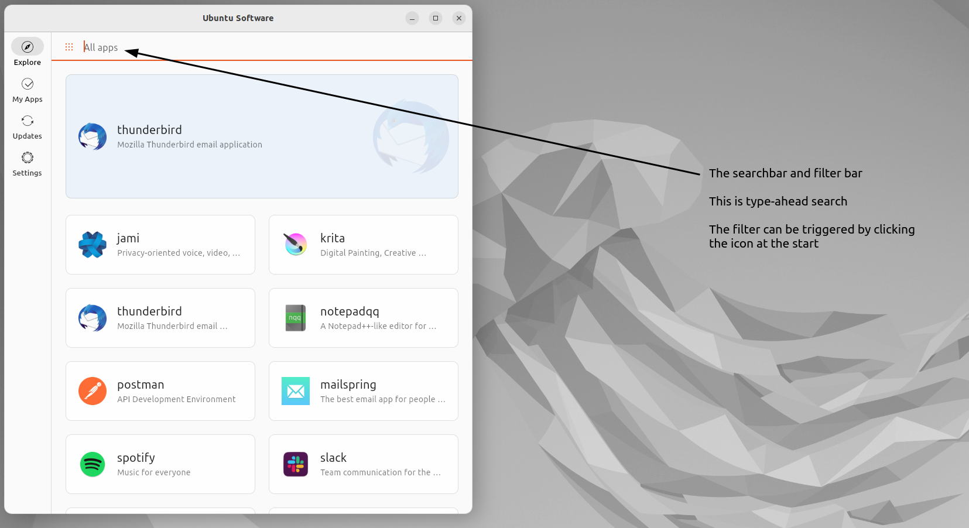Open the mailspring app card

[x=364, y=391]
